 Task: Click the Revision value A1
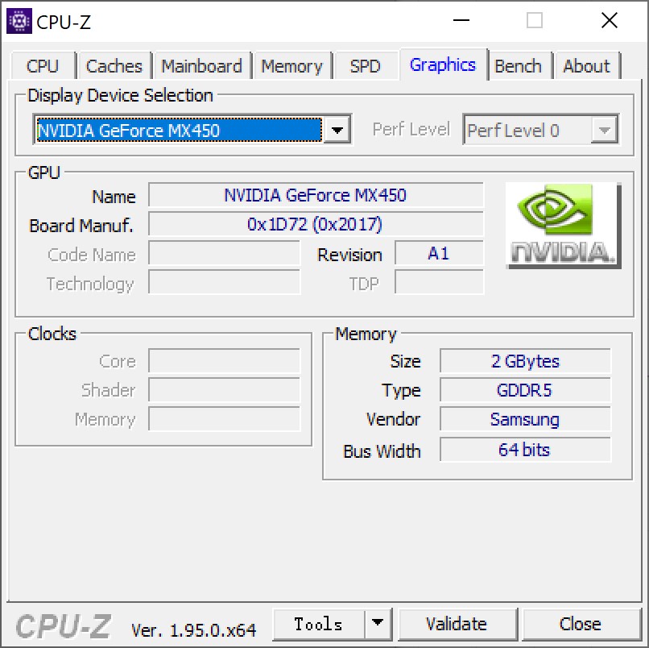click(x=439, y=253)
